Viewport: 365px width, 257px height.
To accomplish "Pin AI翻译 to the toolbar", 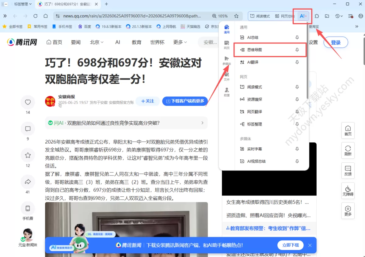I will [297, 62].
